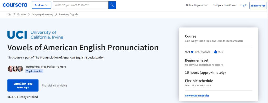Screen dimensions: 268x103
Task: Click the '16,373 already enrolled' text
Action: point(23,97)
